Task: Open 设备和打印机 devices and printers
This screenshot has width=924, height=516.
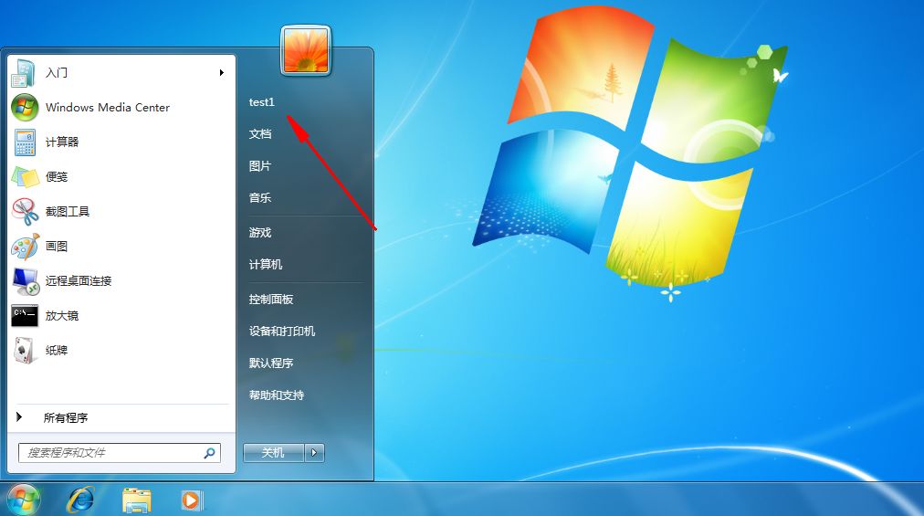Action: pos(282,332)
